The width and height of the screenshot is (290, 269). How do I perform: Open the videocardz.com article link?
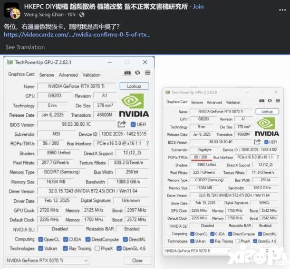tap(77, 34)
